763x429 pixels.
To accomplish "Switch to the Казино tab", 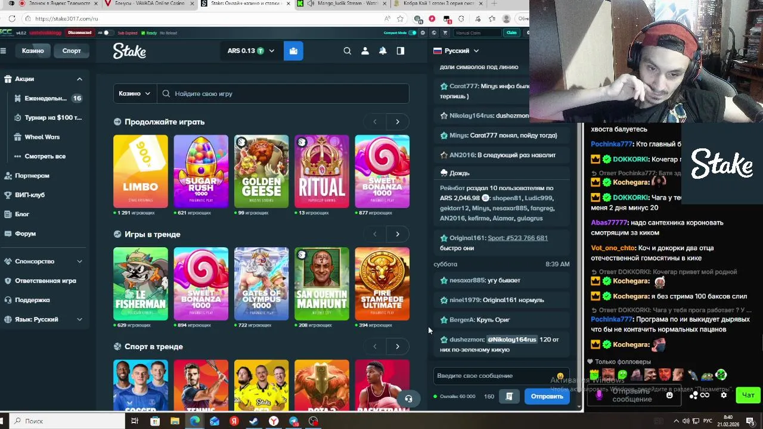I will 33,51.
